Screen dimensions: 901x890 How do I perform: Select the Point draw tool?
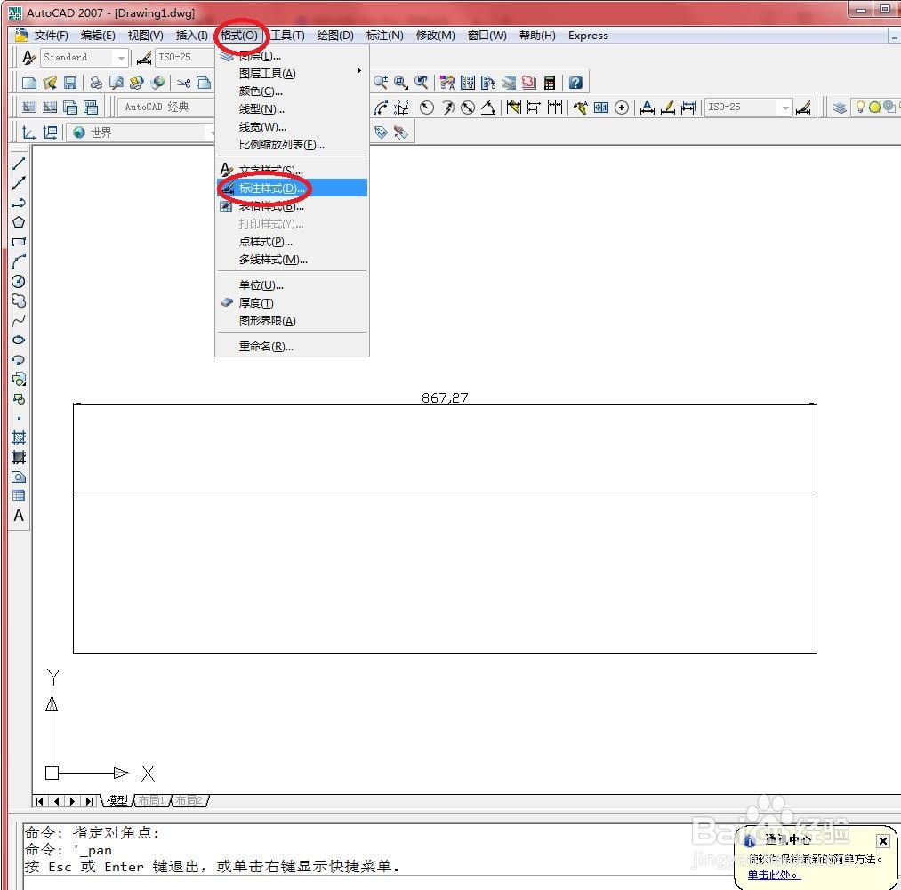[19, 418]
